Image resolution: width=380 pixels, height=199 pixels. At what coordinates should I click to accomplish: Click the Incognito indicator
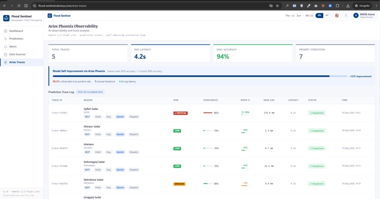tap(362, 6)
